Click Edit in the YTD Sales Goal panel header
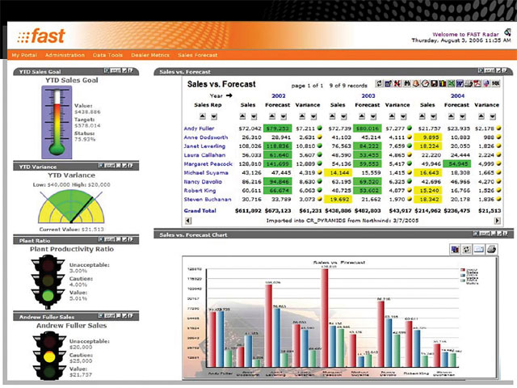The width and height of the screenshot is (517, 388). (116, 70)
